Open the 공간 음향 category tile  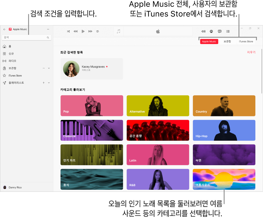(158, 130)
